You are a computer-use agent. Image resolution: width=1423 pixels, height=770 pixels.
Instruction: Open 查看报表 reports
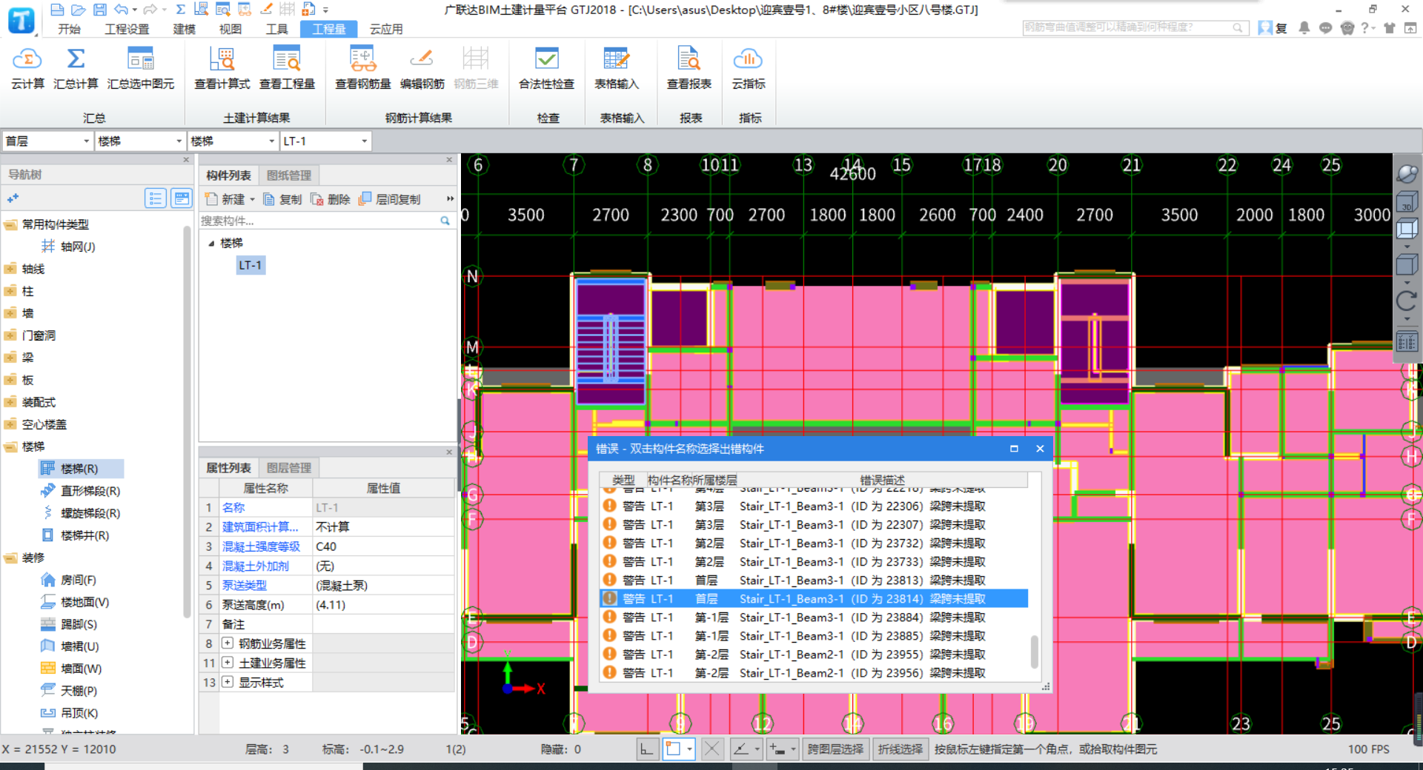click(x=689, y=68)
